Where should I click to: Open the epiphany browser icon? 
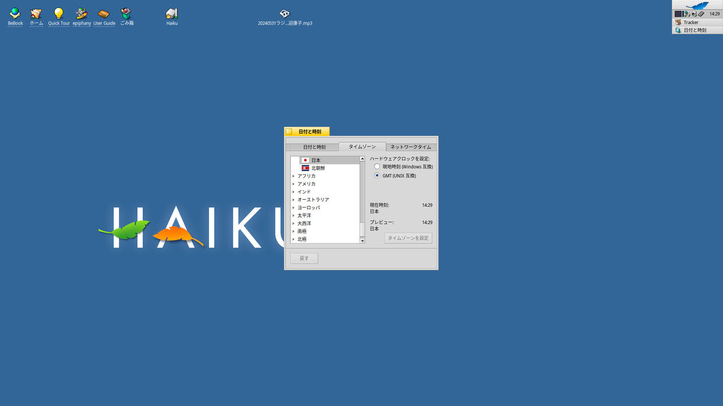(81, 14)
